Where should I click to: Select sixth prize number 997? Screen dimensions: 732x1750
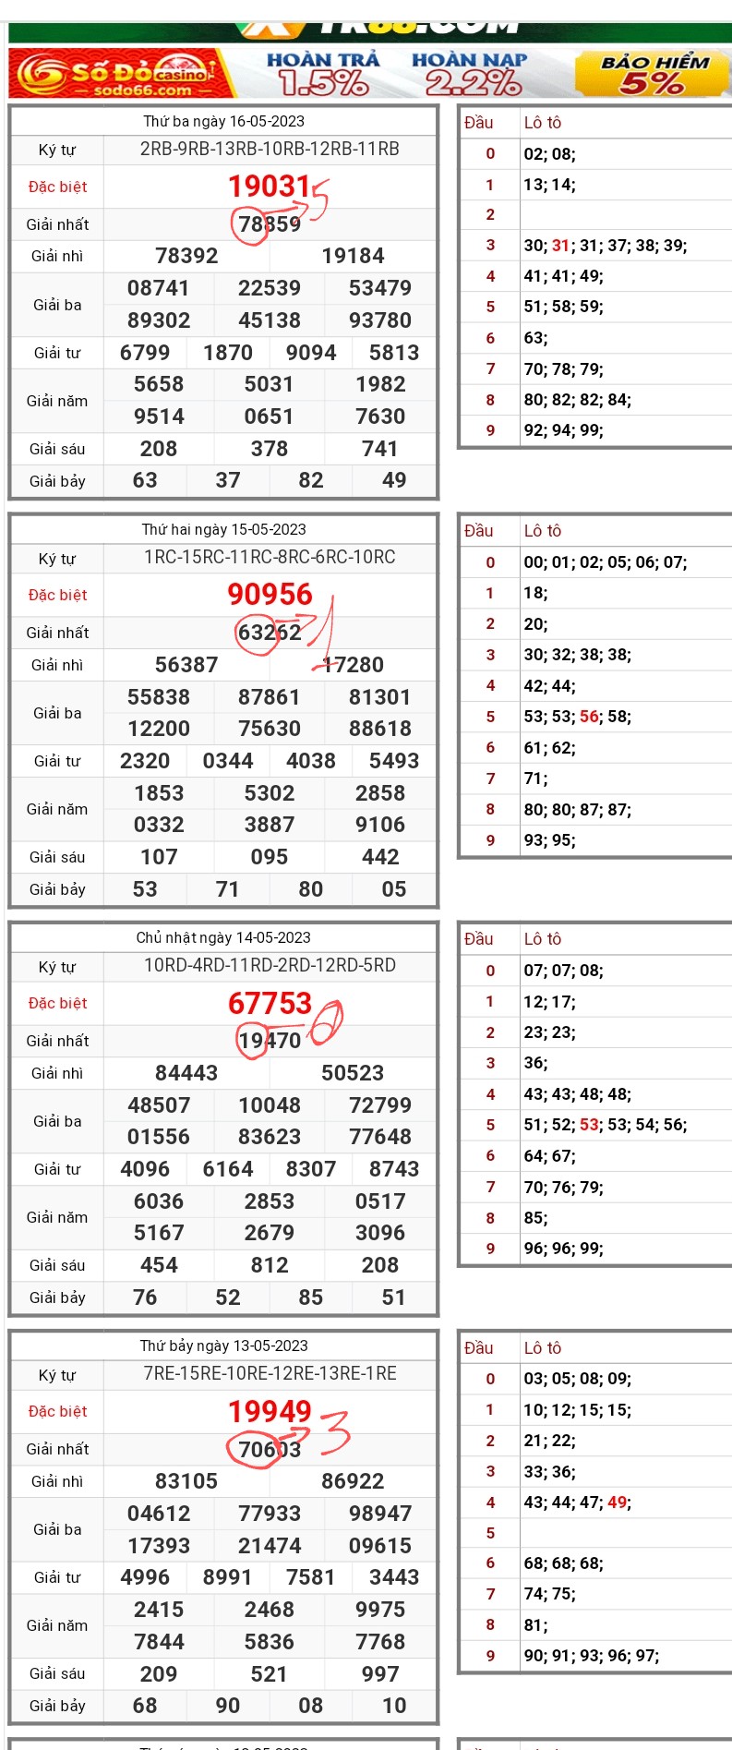(x=380, y=1674)
